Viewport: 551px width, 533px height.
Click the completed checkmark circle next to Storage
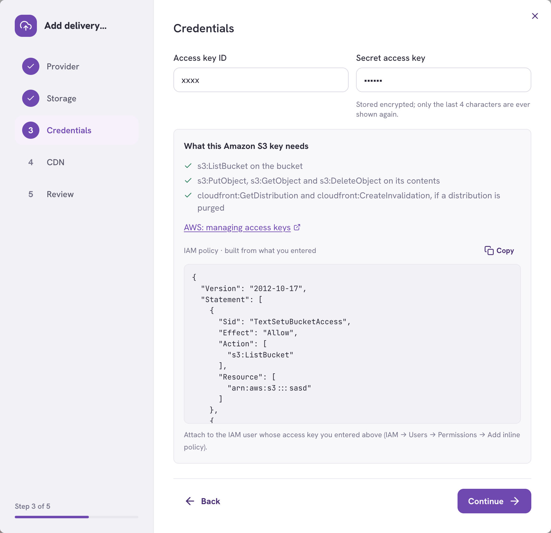tap(31, 98)
